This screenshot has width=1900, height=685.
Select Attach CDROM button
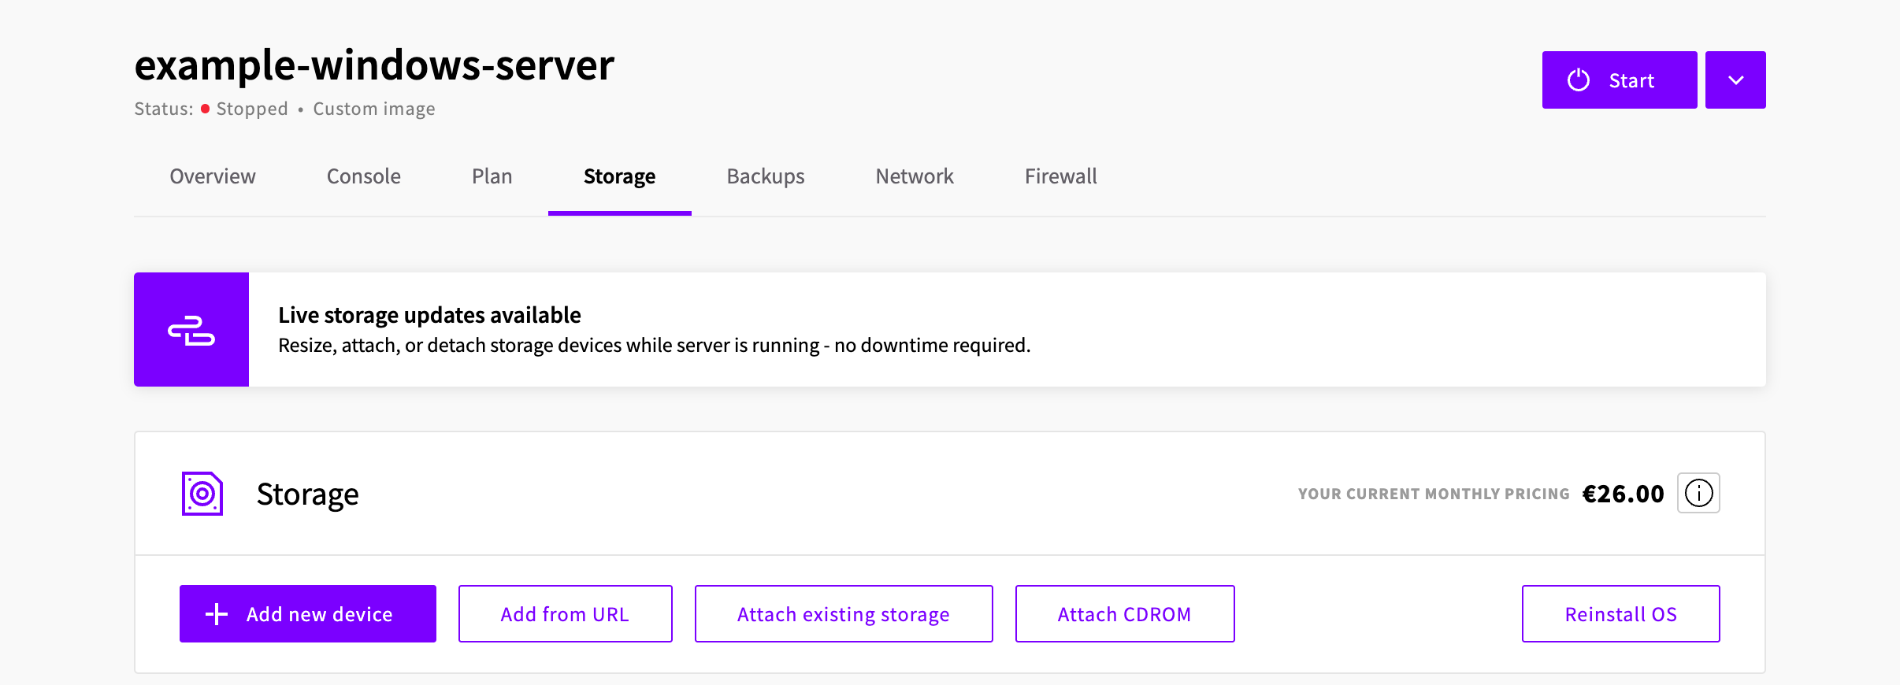click(1125, 614)
